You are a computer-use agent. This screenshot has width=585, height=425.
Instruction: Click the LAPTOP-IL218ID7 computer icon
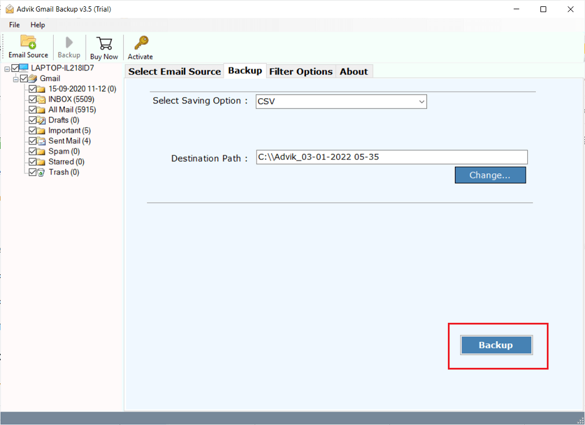point(24,68)
